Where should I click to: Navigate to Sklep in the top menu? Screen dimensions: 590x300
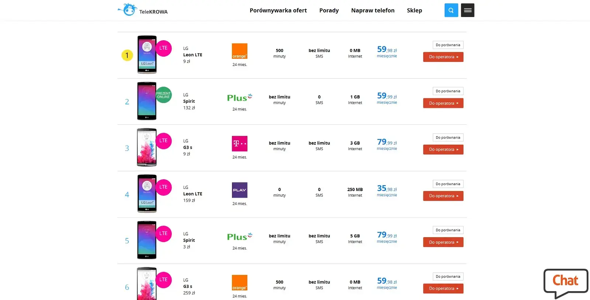[414, 10]
